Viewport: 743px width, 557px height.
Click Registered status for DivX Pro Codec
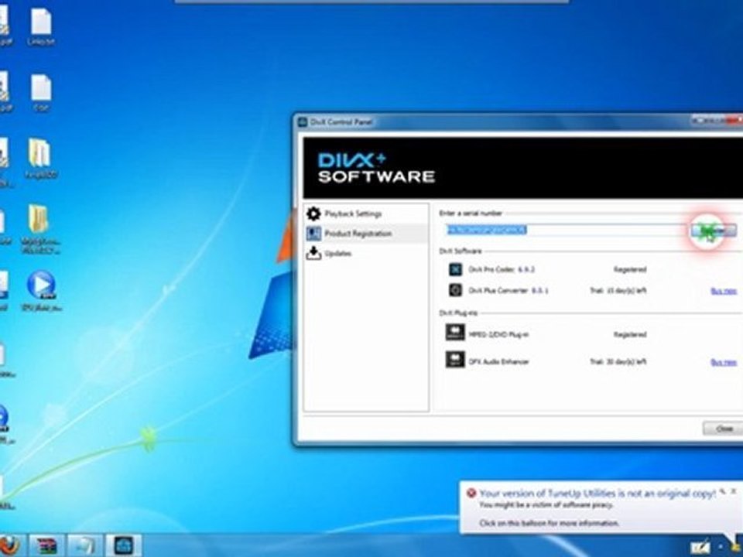pos(630,269)
